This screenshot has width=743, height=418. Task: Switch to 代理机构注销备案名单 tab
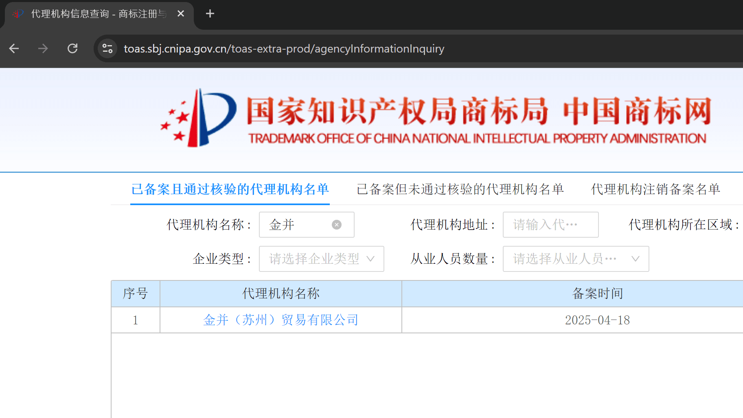[x=655, y=189]
